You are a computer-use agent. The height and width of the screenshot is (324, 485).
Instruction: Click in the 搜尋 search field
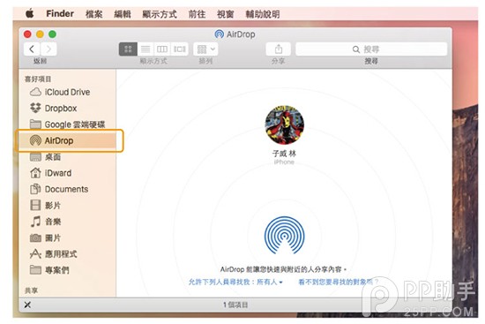371,49
